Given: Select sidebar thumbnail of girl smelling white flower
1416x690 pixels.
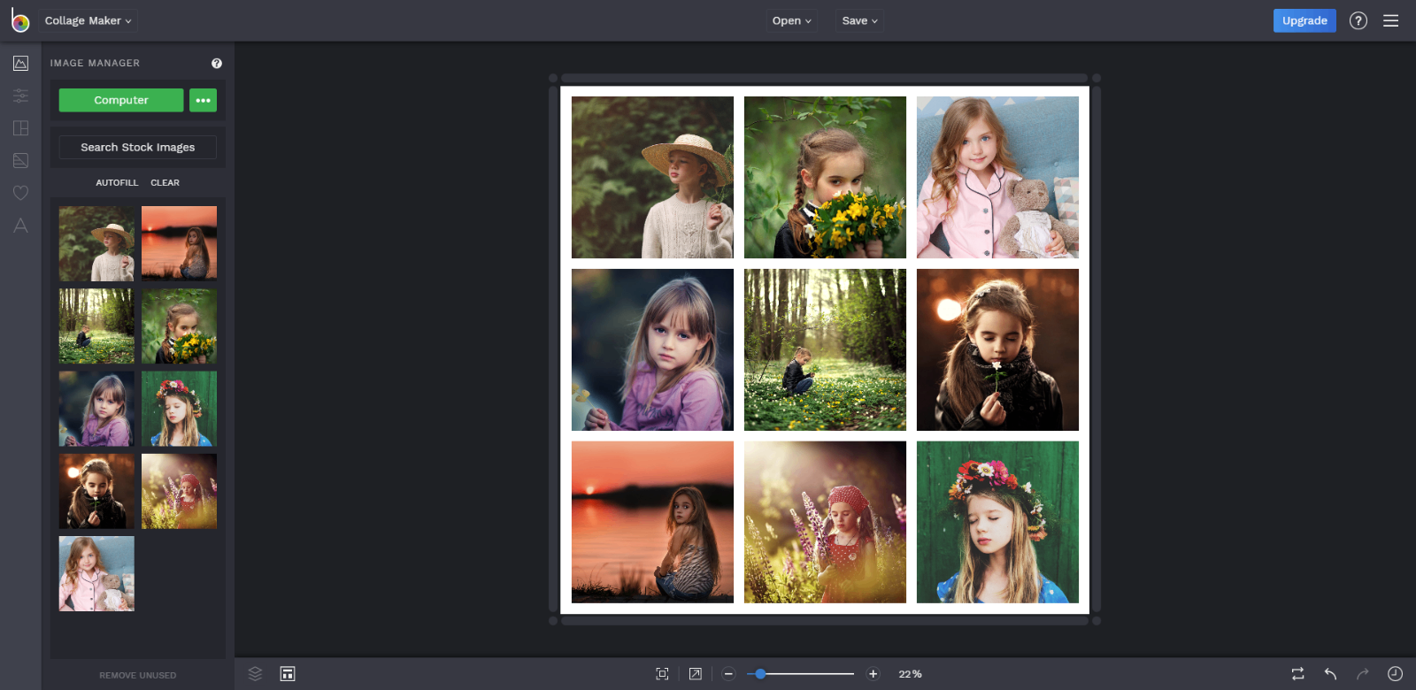Looking at the screenshot, I should click(x=96, y=491).
